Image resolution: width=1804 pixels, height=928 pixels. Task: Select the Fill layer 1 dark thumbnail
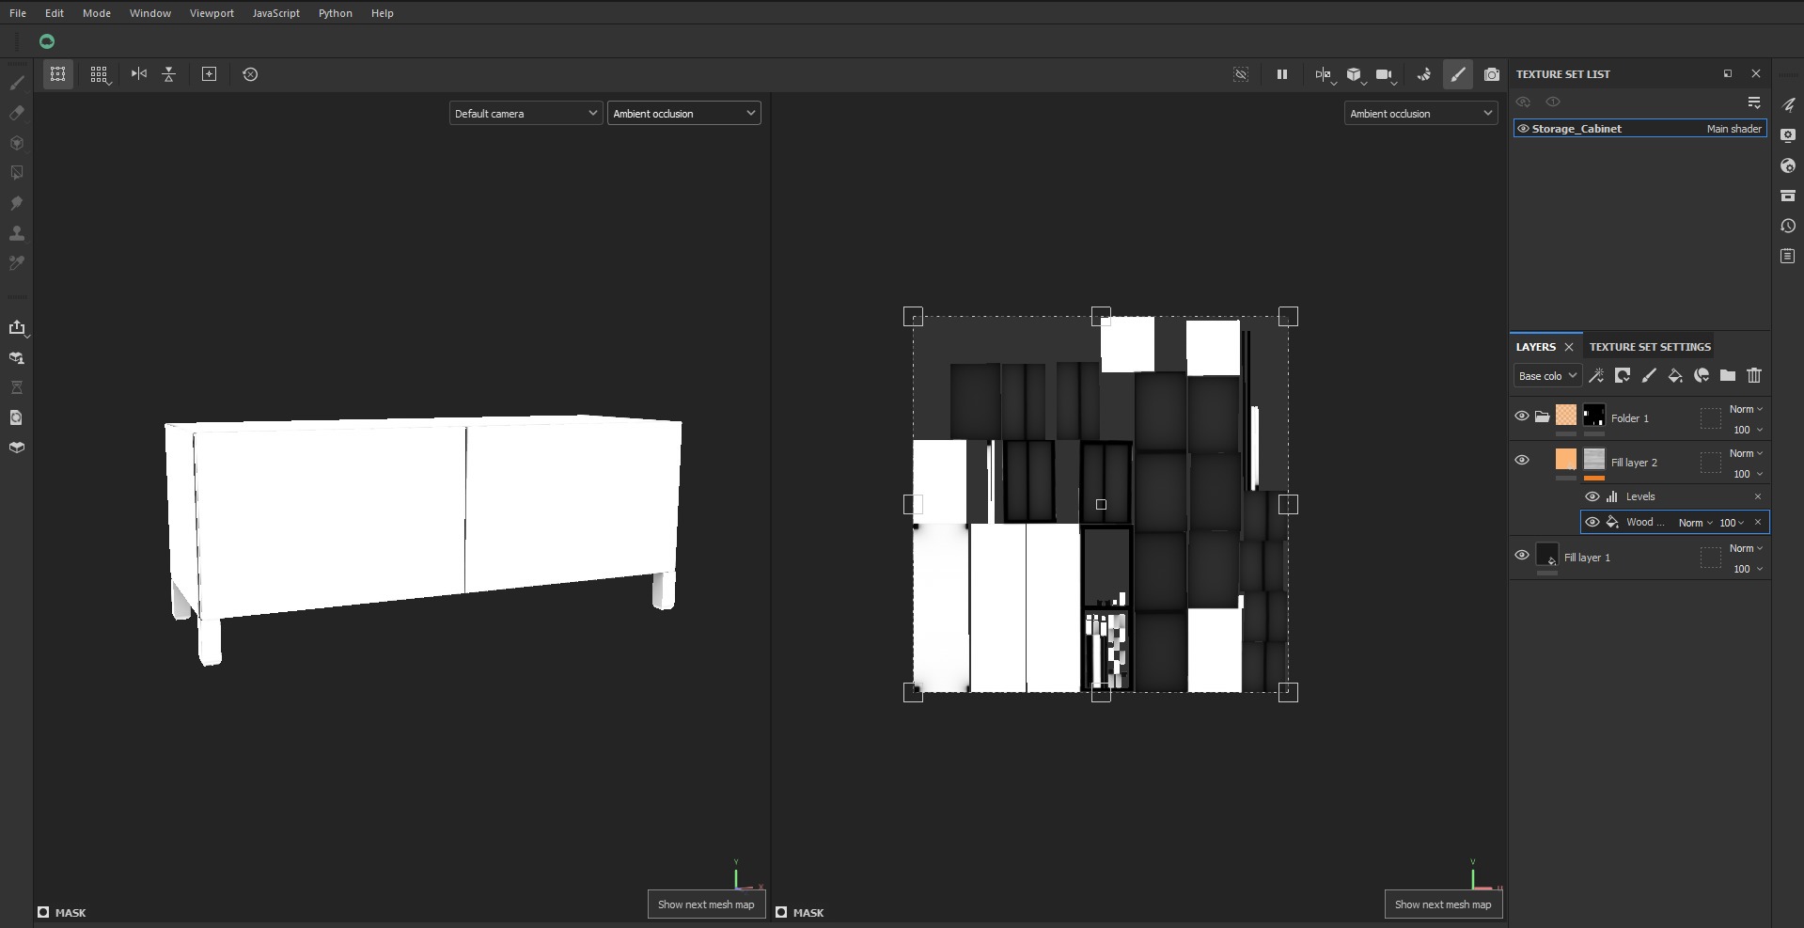coord(1547,555)
